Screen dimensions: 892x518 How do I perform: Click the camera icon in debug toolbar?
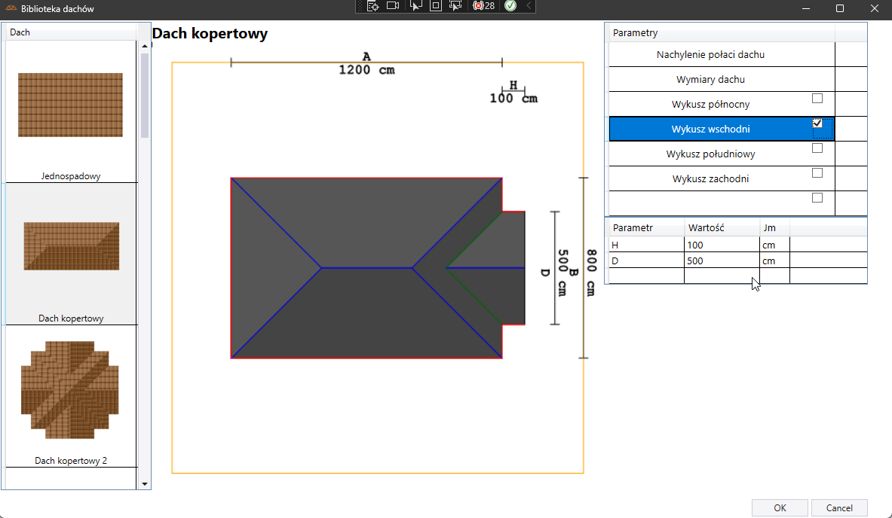pyautogui.click(x=393, y=6)
